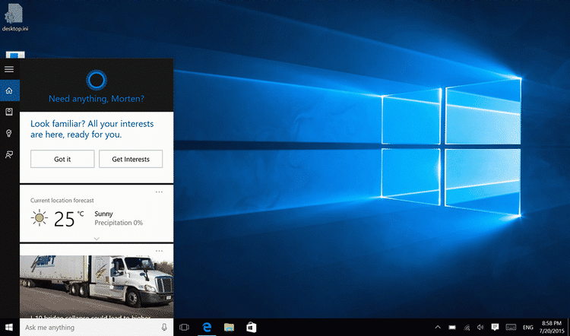Open the Action Center notifications icon

(x=495, y=327)
